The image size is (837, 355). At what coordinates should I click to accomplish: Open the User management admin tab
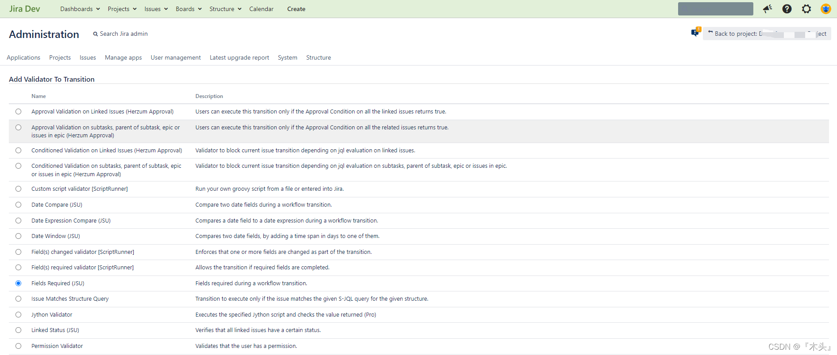pos(176,57)
